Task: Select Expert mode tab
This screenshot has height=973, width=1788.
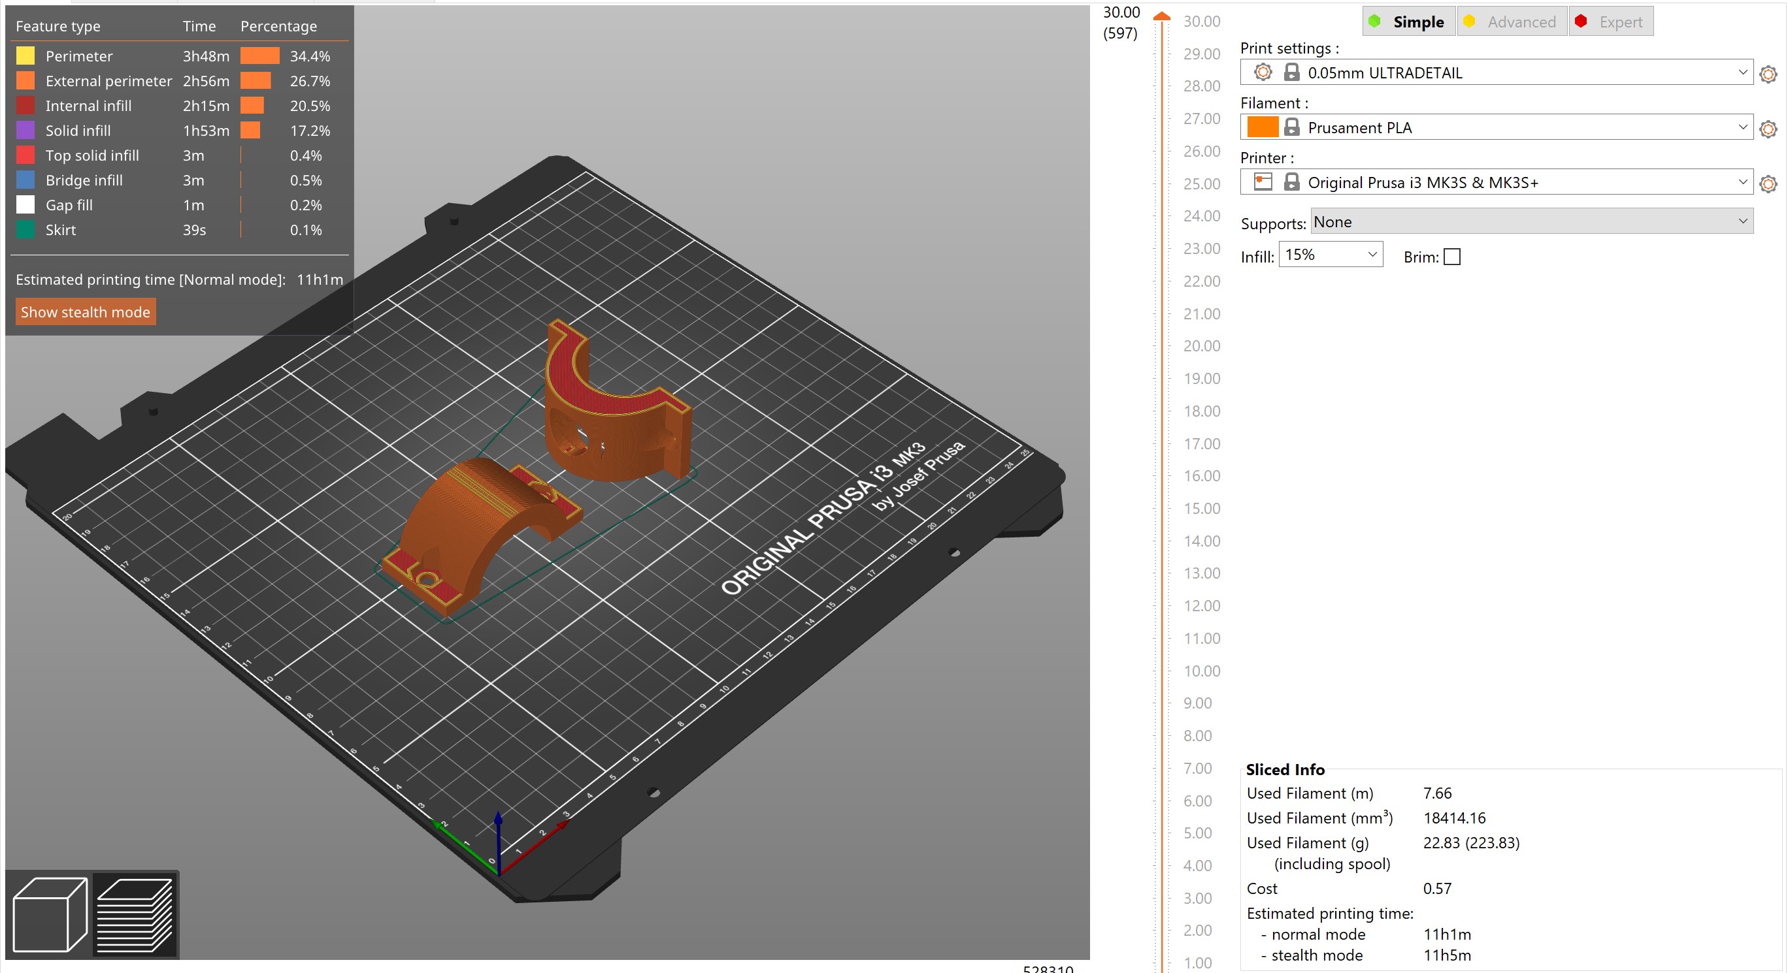Action: pyautogui.click(x=1610, y=22)
